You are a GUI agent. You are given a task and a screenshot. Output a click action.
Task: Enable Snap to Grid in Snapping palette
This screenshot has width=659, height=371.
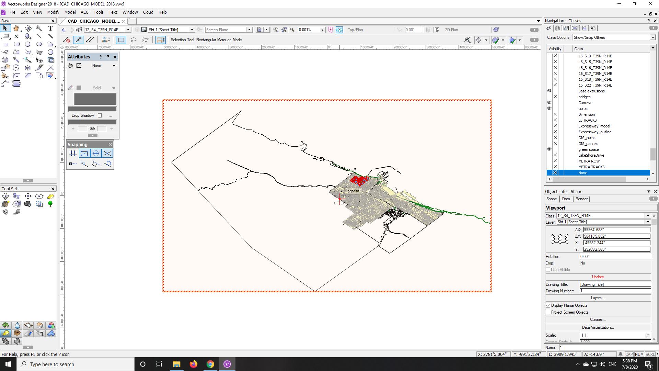(x=73, y=153)
